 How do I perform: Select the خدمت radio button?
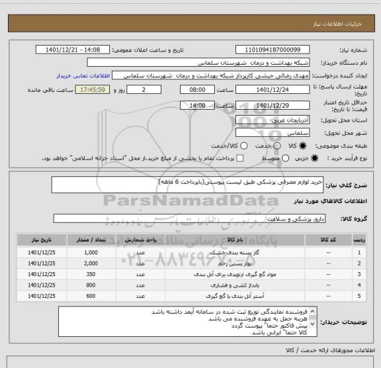tap(277, 146)
